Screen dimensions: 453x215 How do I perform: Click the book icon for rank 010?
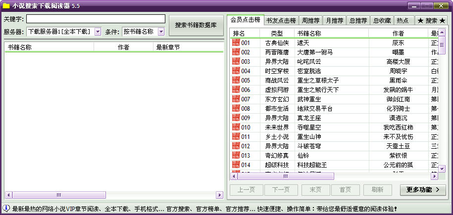click(236, 128)
